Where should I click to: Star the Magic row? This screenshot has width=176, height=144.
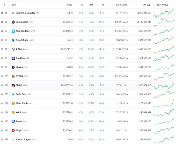pyautogui.click(x=2, y=130)
